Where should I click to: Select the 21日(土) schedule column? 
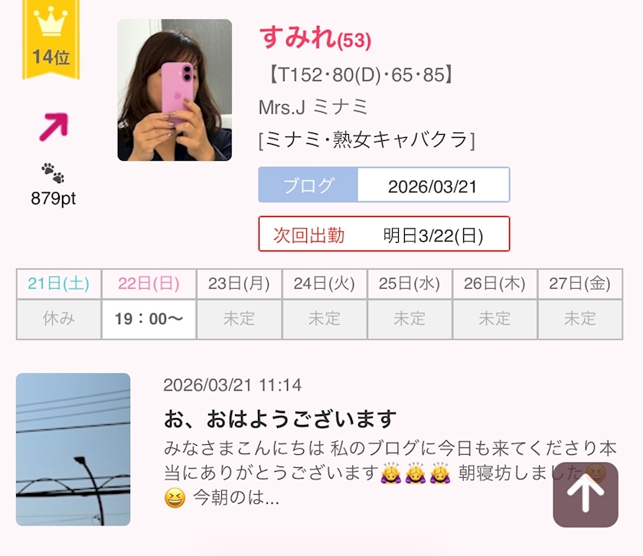coord(59,304)
